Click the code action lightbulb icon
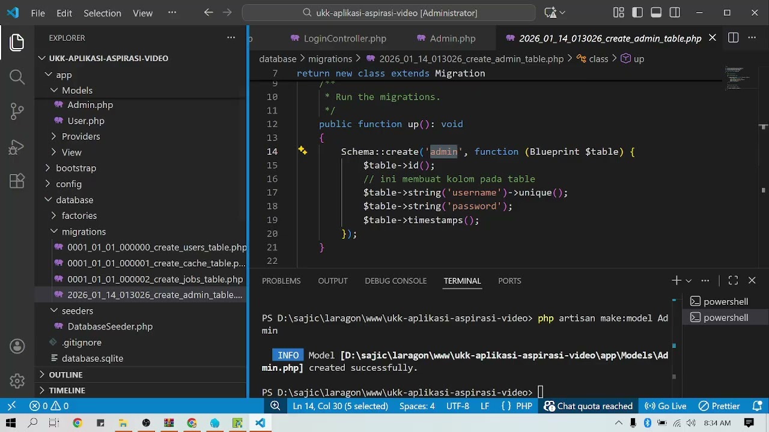 click(303, 151)
